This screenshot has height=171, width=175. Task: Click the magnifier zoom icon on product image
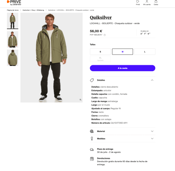coord(80,100)
